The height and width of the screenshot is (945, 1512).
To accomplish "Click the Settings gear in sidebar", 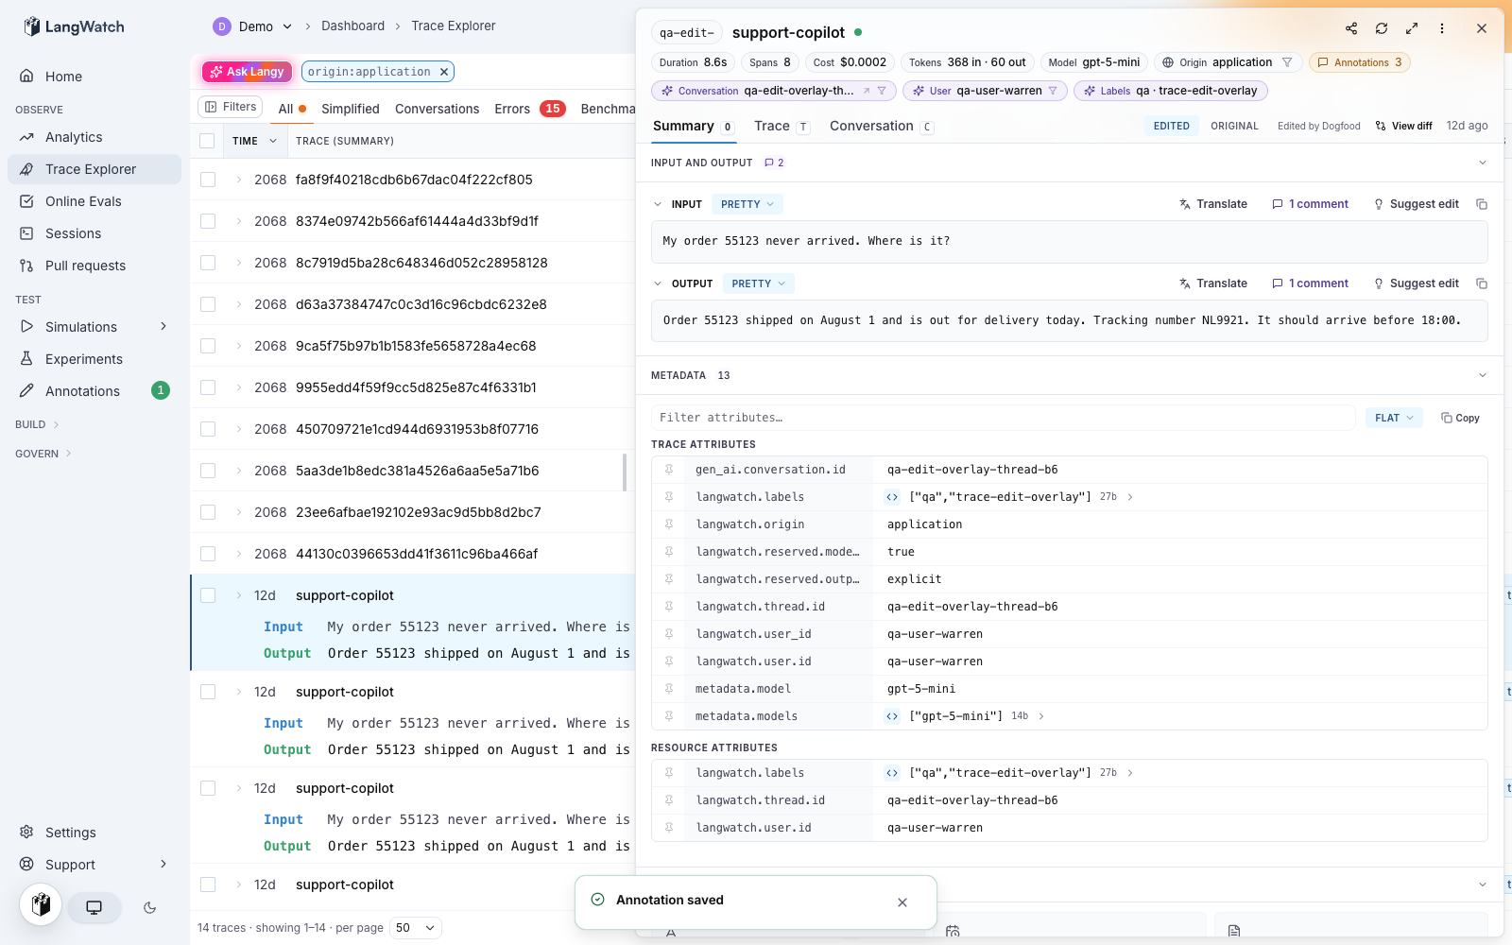I will click(x=26, y=833).
